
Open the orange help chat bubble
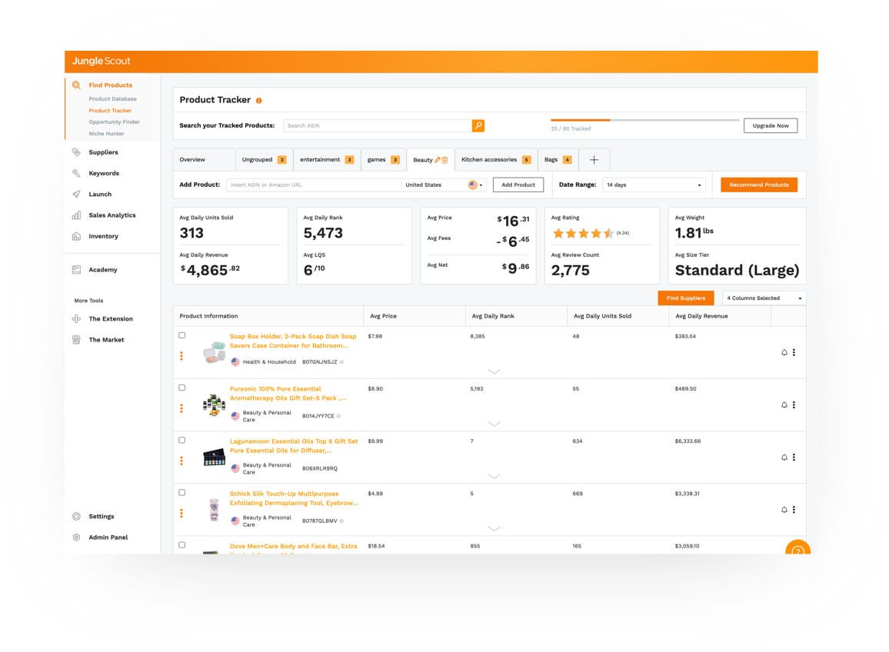click(797, 547)
